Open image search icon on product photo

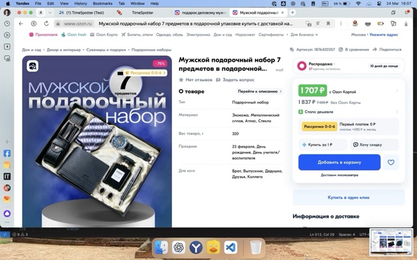click(33, 66)
